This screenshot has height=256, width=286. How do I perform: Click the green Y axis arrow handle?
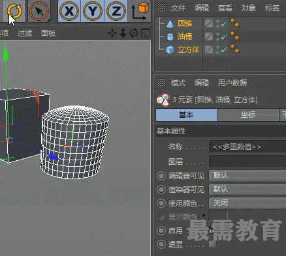coord(6,51)
